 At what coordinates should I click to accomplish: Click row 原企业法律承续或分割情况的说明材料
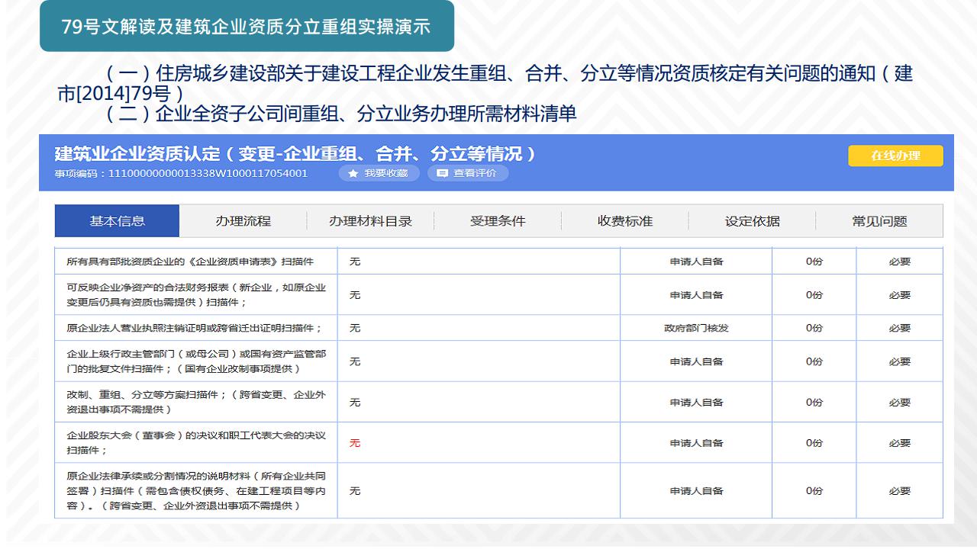point(498,491)
